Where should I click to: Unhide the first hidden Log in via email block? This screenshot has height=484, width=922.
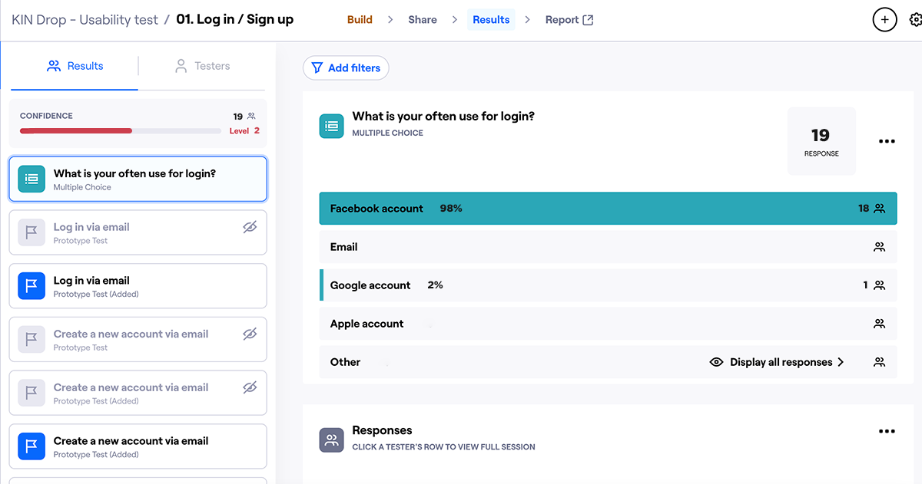click(x=250, y=227)
